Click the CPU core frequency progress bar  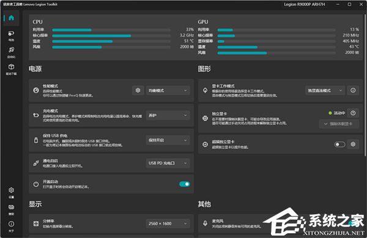point(111,36)
